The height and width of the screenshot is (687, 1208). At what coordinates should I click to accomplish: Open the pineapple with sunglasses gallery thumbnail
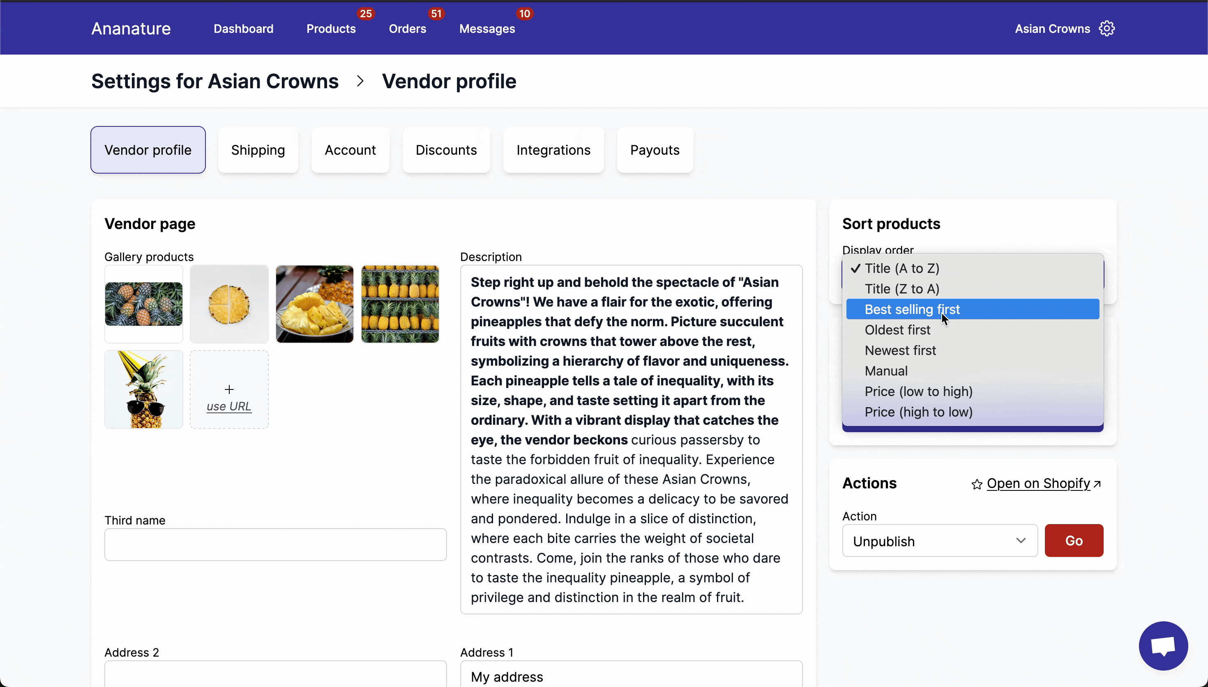143,389
